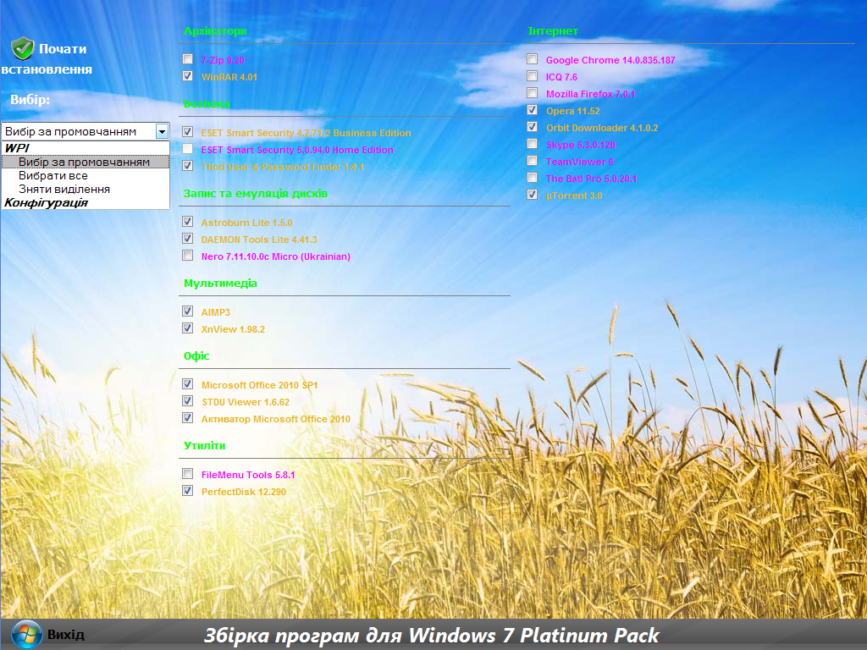Click the µTorrent 3.0 label
Screen dimensions: 867x650
click(x=574, y=196)
